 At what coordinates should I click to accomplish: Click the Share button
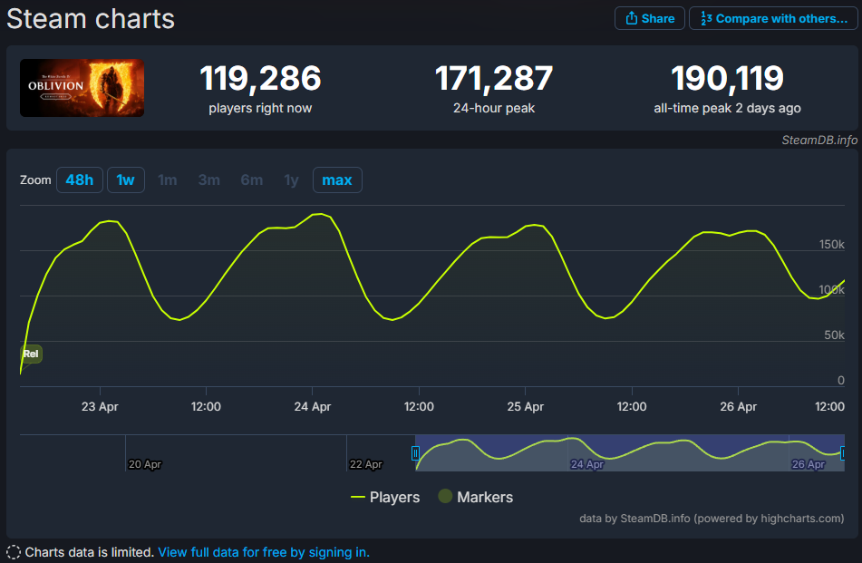[x=649, y=18]
